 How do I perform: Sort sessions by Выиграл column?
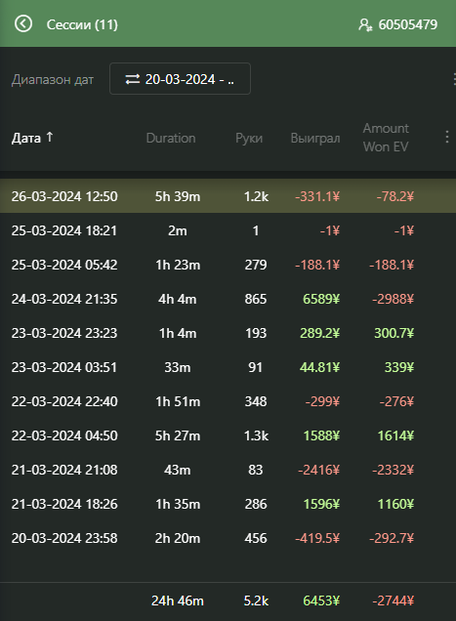(x=315, y=138)
